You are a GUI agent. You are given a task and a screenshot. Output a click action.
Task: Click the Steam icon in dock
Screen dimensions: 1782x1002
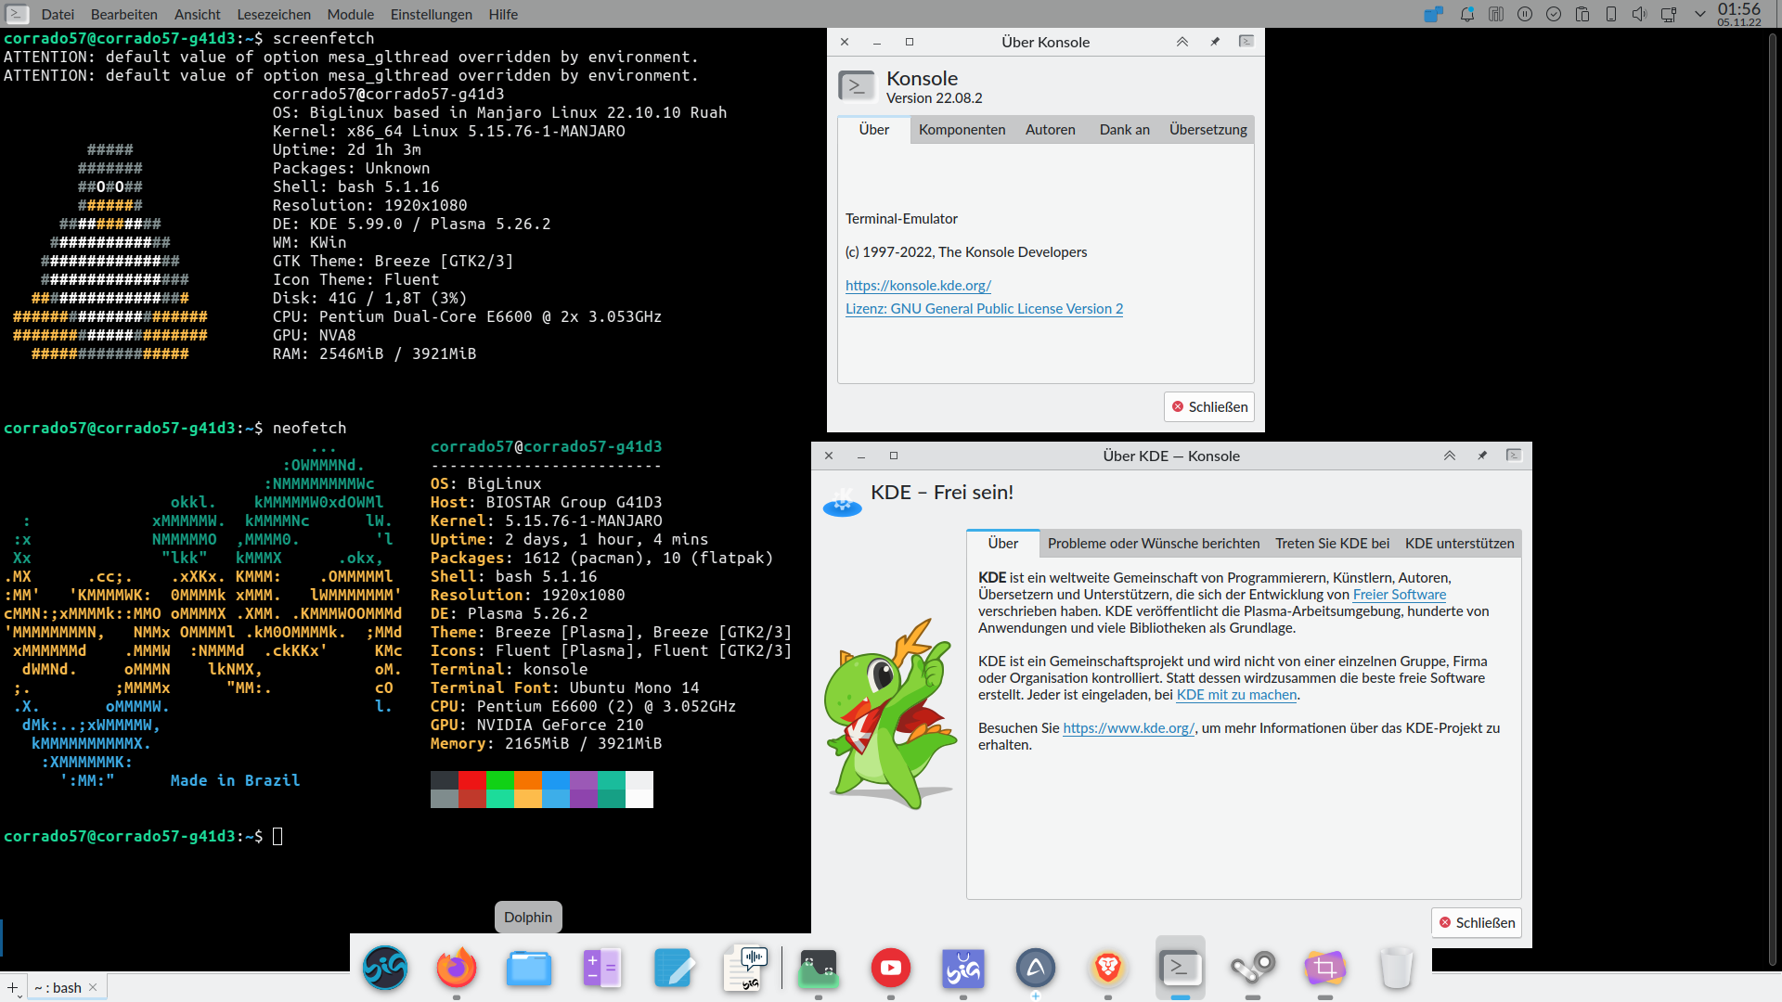(x=1252, y=968)
